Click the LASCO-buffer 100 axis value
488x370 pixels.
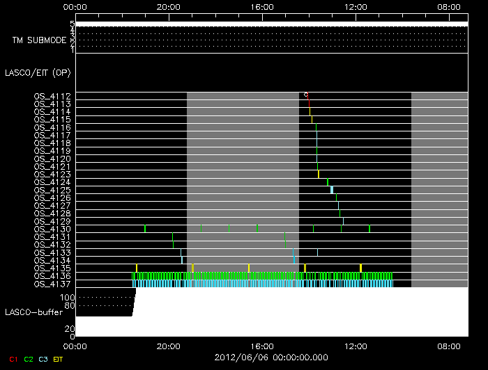[x=67, y=298]
